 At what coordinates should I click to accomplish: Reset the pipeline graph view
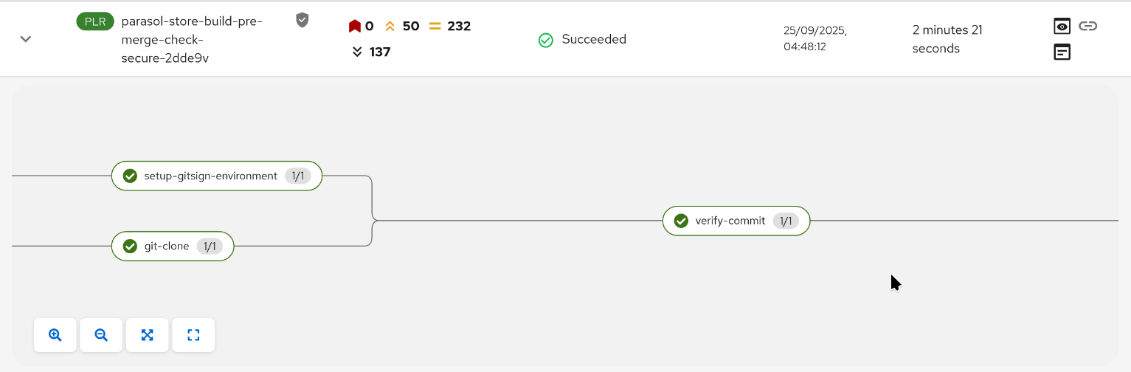pyautogui.click(x=193, y=335)
